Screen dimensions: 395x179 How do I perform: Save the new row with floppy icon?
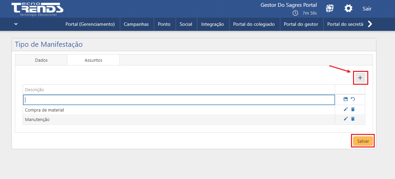pos(346,99)
